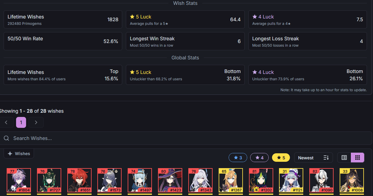This screenshot has width=373, height=196.
Task: Click the global Bottom 31.8% card
Action: [185, 75]
